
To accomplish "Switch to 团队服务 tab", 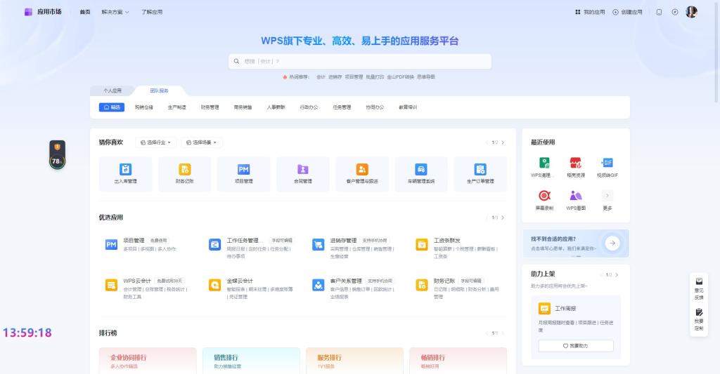I will click(160, 91).
